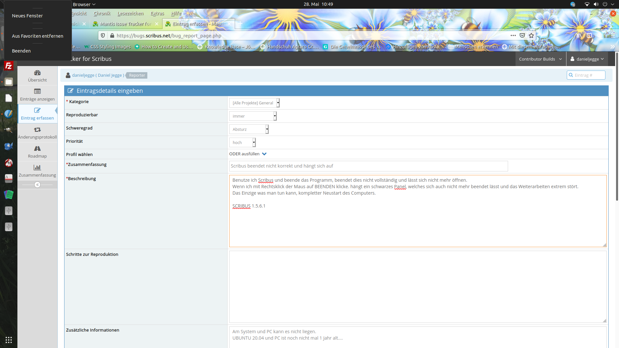Open the Änderungsprotokoll sidebar icon
Viewport: 619px width, 348px height.
37,130
